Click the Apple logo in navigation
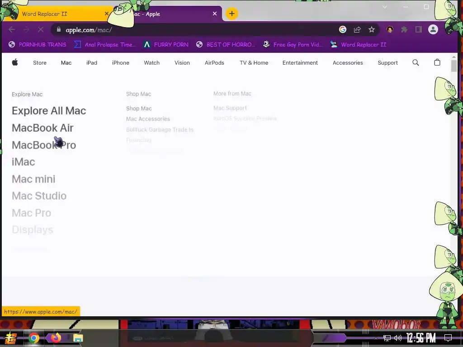Image resolution: width=463 pixels, height=347 pixels. tap(15, 62)
